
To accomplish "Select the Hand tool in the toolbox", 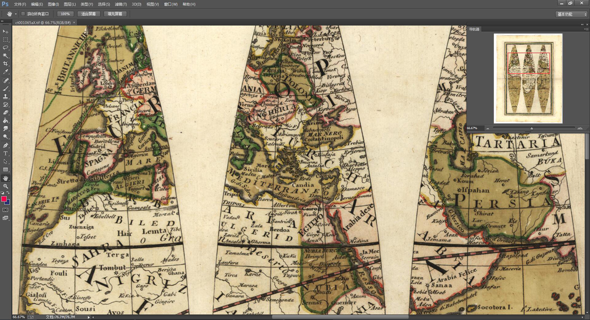I will (5, 178).
